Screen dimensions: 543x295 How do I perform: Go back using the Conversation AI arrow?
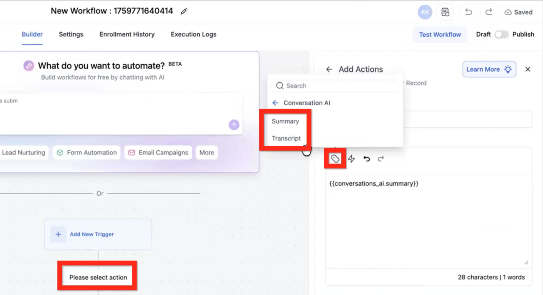tap(276, 103)
